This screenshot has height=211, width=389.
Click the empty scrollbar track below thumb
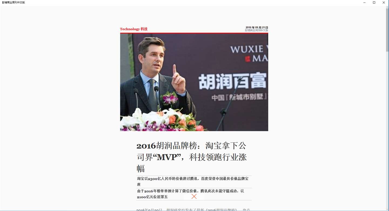click(x=387, y=130)
